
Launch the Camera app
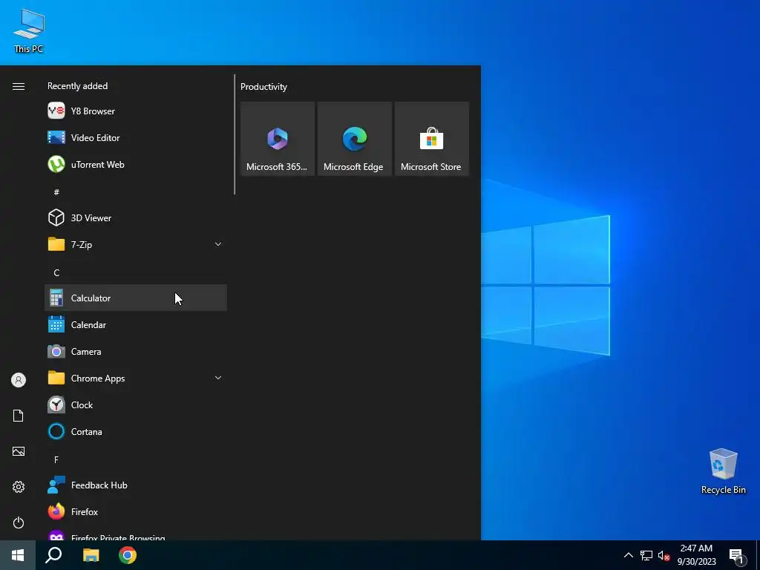pyautogui.click(x=135, y=351)
